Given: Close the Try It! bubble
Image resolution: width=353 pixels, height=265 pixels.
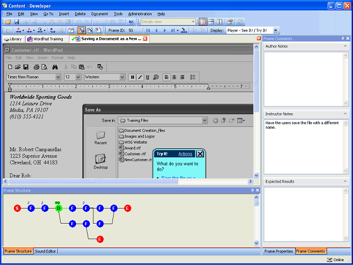Looking at the screenshot, I should point(200,154).
